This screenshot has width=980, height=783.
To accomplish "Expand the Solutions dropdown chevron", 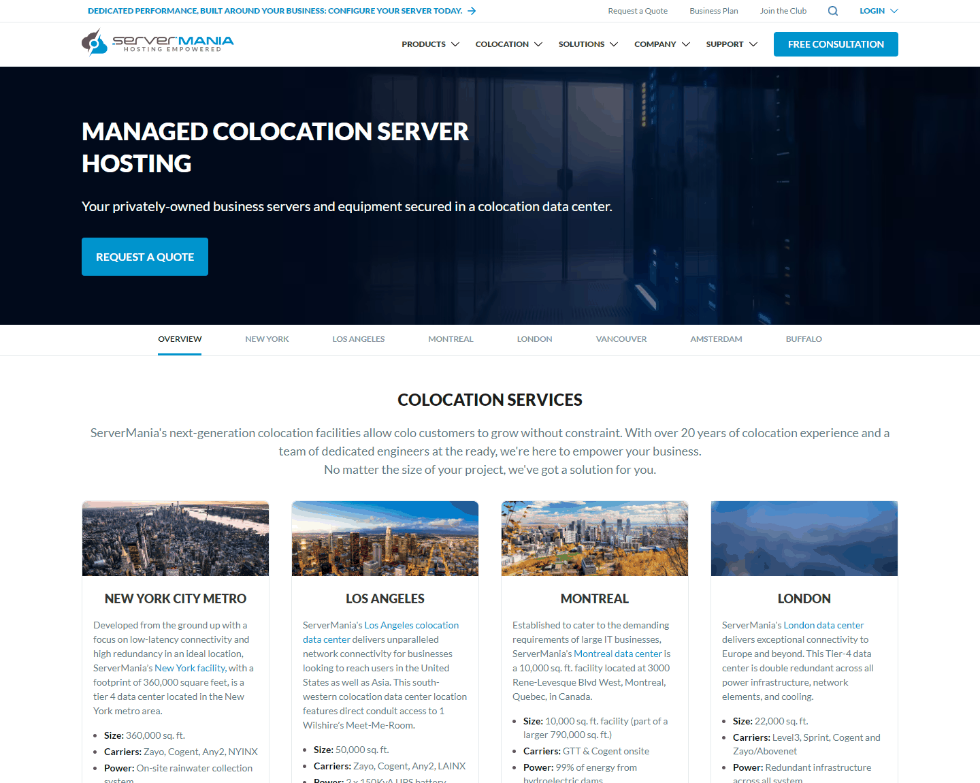I will tap(614, 44).
